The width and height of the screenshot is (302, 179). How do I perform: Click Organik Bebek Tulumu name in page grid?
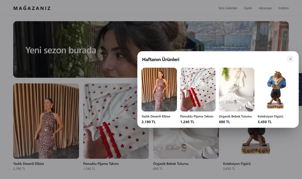tap(171, 164)
